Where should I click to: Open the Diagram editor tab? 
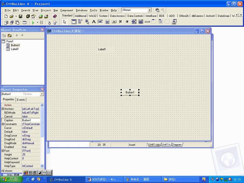click(x=177, y=145)
